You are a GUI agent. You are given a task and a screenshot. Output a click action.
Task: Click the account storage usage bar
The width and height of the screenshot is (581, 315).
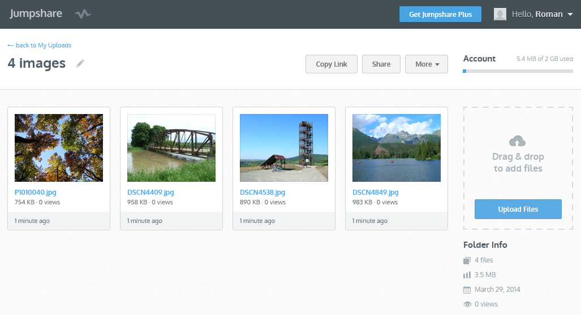point(518,71)
